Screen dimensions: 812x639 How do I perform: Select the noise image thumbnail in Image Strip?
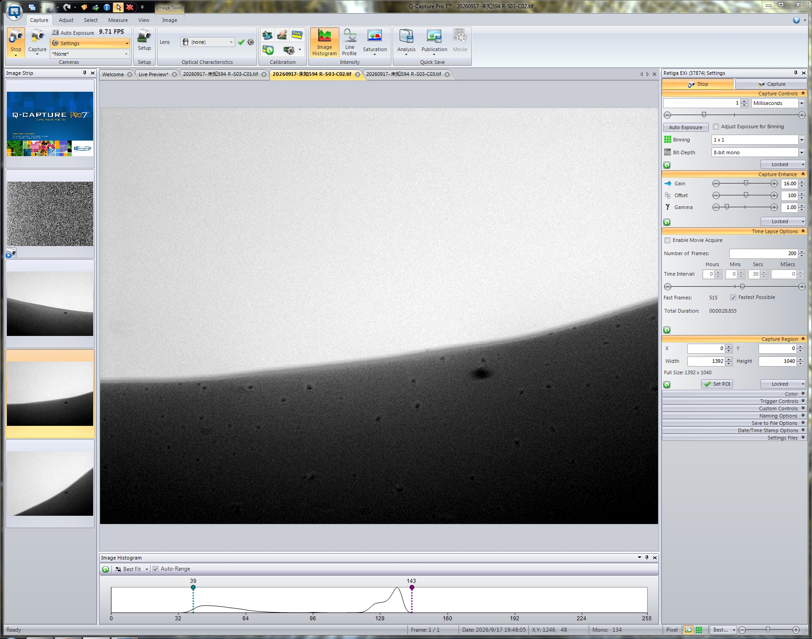pyautogui.click(x=50, y=214)
